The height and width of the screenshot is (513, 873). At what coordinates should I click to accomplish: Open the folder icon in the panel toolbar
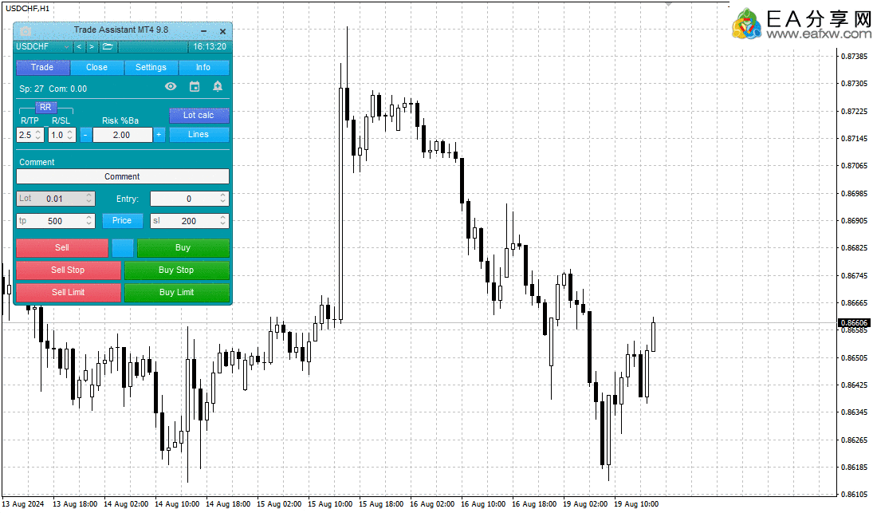pyautogui.click(x=108, y=47)
